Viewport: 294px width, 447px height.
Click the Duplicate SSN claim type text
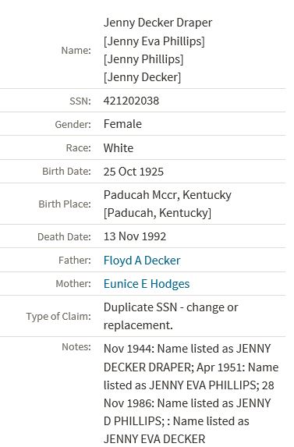tap(171, 316)
